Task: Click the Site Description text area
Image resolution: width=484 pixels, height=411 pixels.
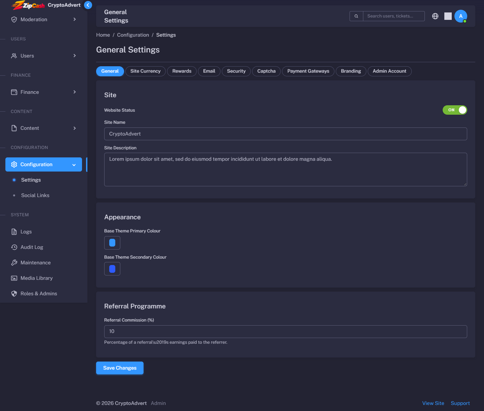Action: (x=286, y=170)
